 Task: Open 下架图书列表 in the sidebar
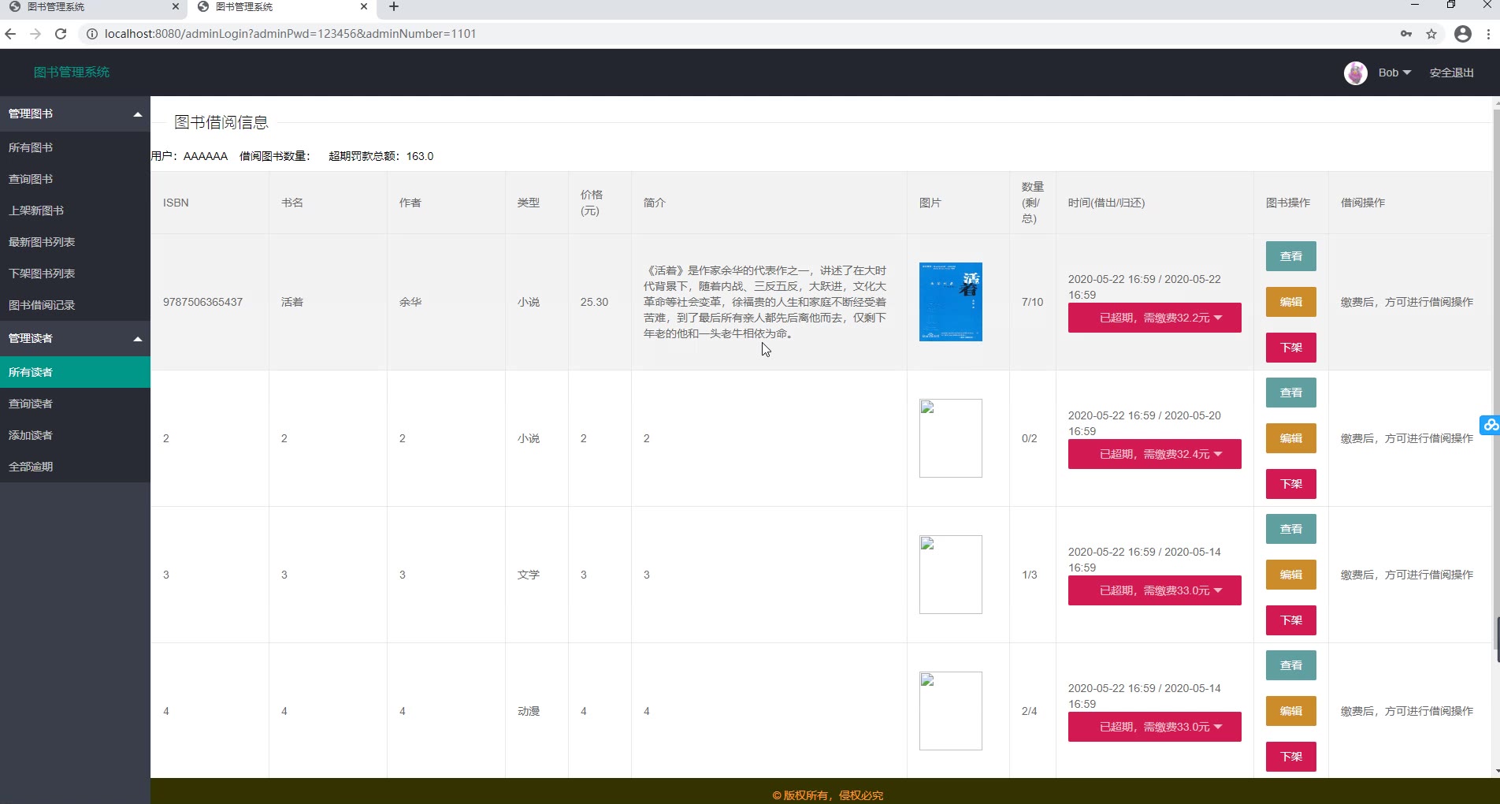pyautogui.click(x=75, y=274)
